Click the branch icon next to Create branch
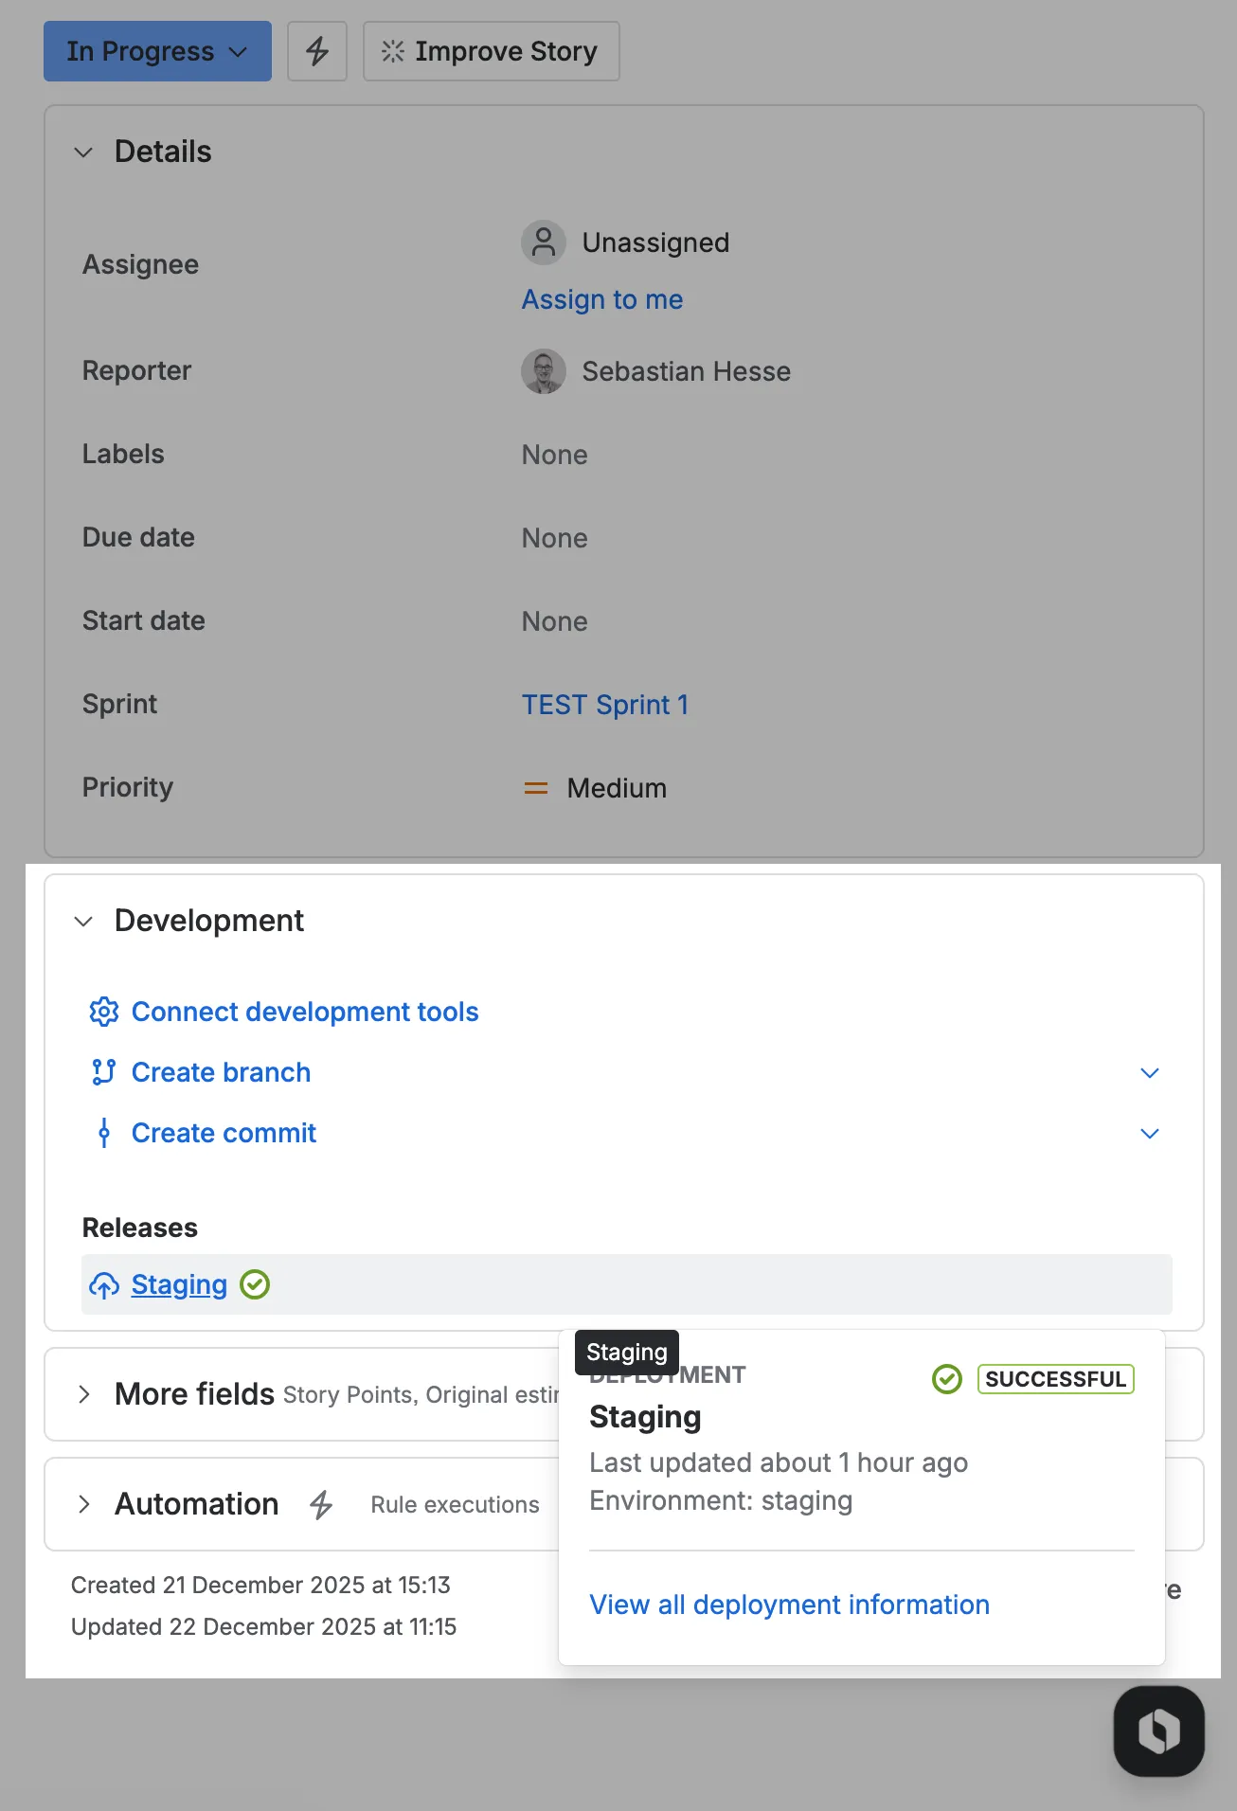1237x1811 pixels. (104, 1072)
